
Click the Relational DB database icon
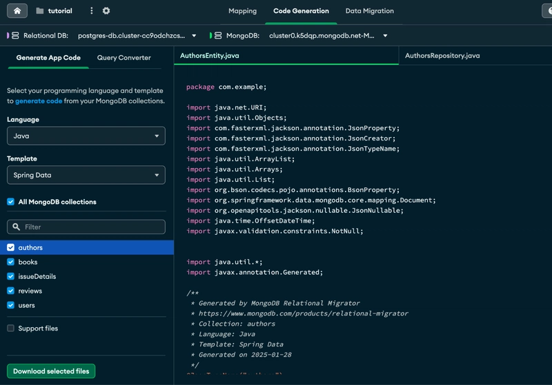15,36
